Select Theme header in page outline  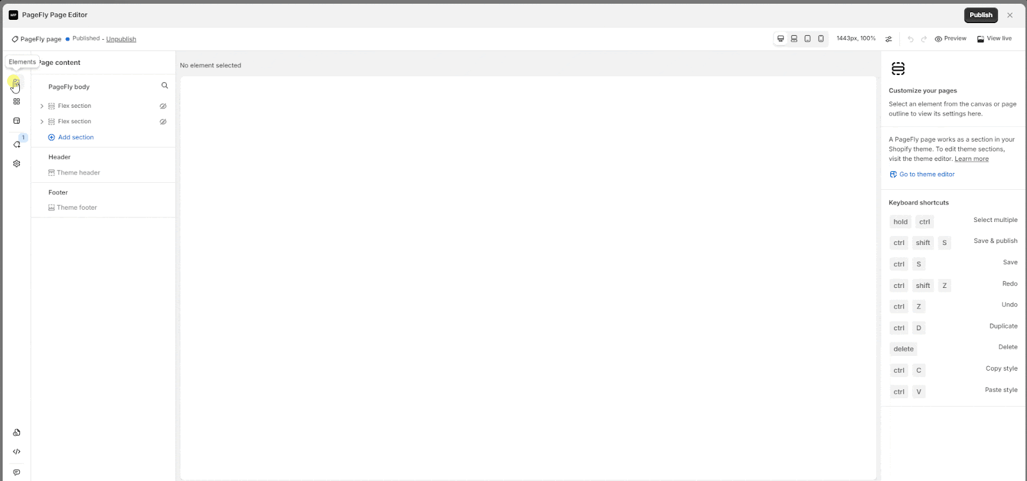click(74, 173)
